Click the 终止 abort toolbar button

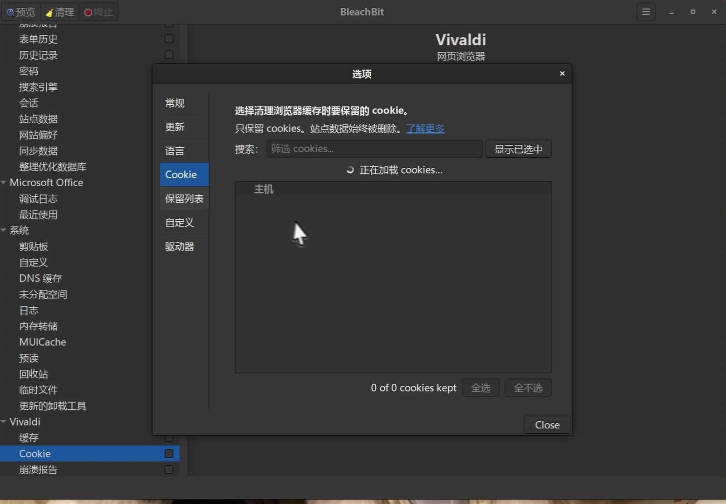(98, 12)
